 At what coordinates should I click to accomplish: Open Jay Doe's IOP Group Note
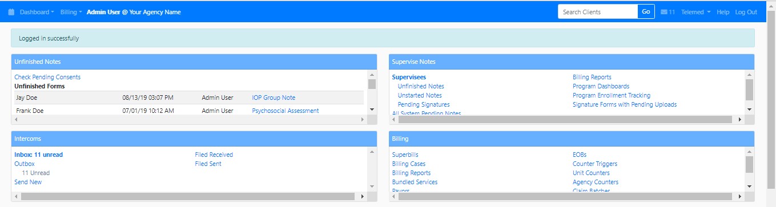coord(274,98)
